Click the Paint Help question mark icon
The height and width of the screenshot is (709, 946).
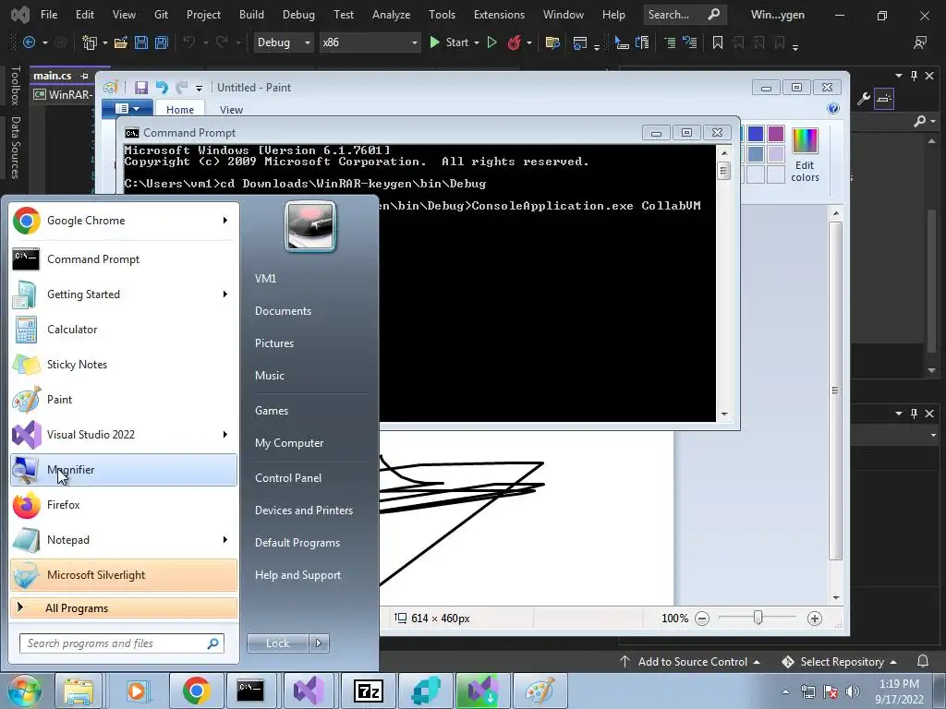[x=833, y=109]
